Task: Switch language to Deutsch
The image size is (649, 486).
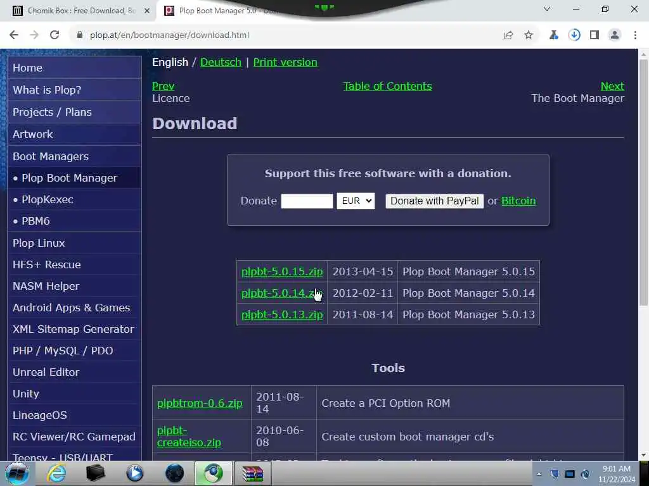Action: [221, 63]
